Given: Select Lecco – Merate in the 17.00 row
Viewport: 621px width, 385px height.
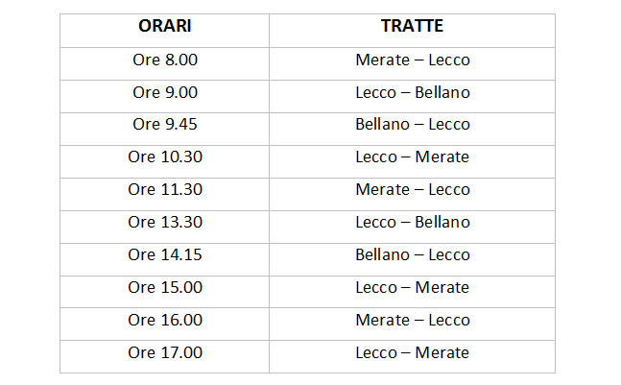Looking at the screenshot, I should (412, 352).
